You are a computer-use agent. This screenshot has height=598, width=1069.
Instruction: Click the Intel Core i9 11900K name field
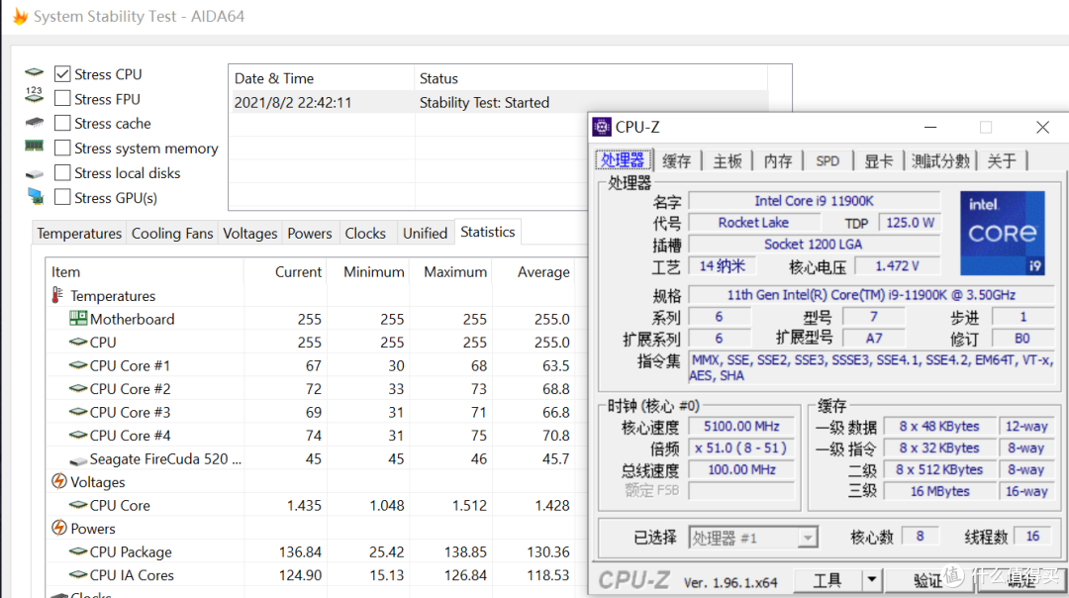click(814, 200)
